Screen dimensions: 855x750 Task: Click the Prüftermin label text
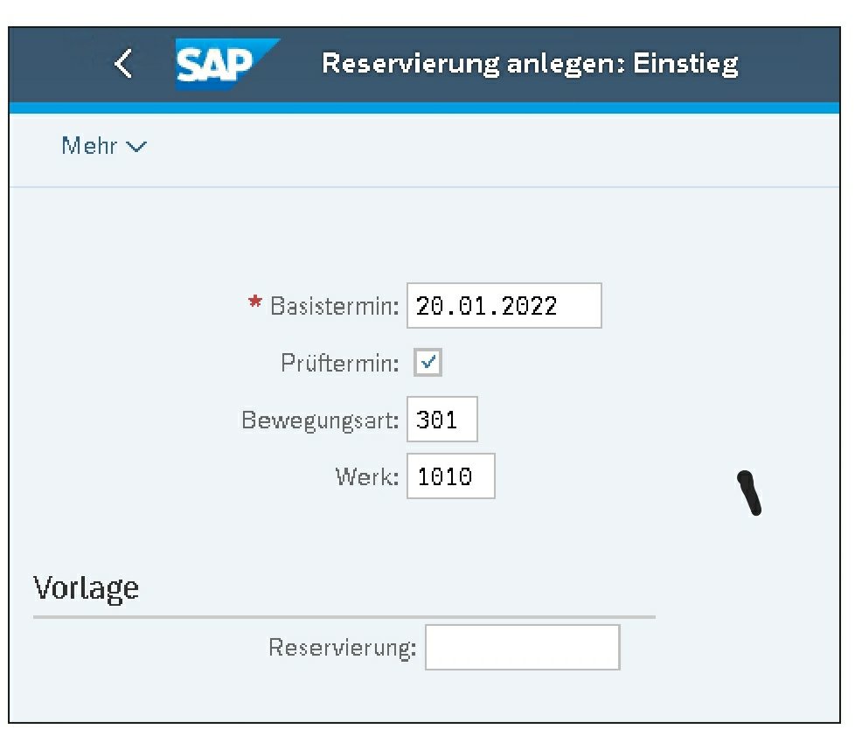pos(339,364)
